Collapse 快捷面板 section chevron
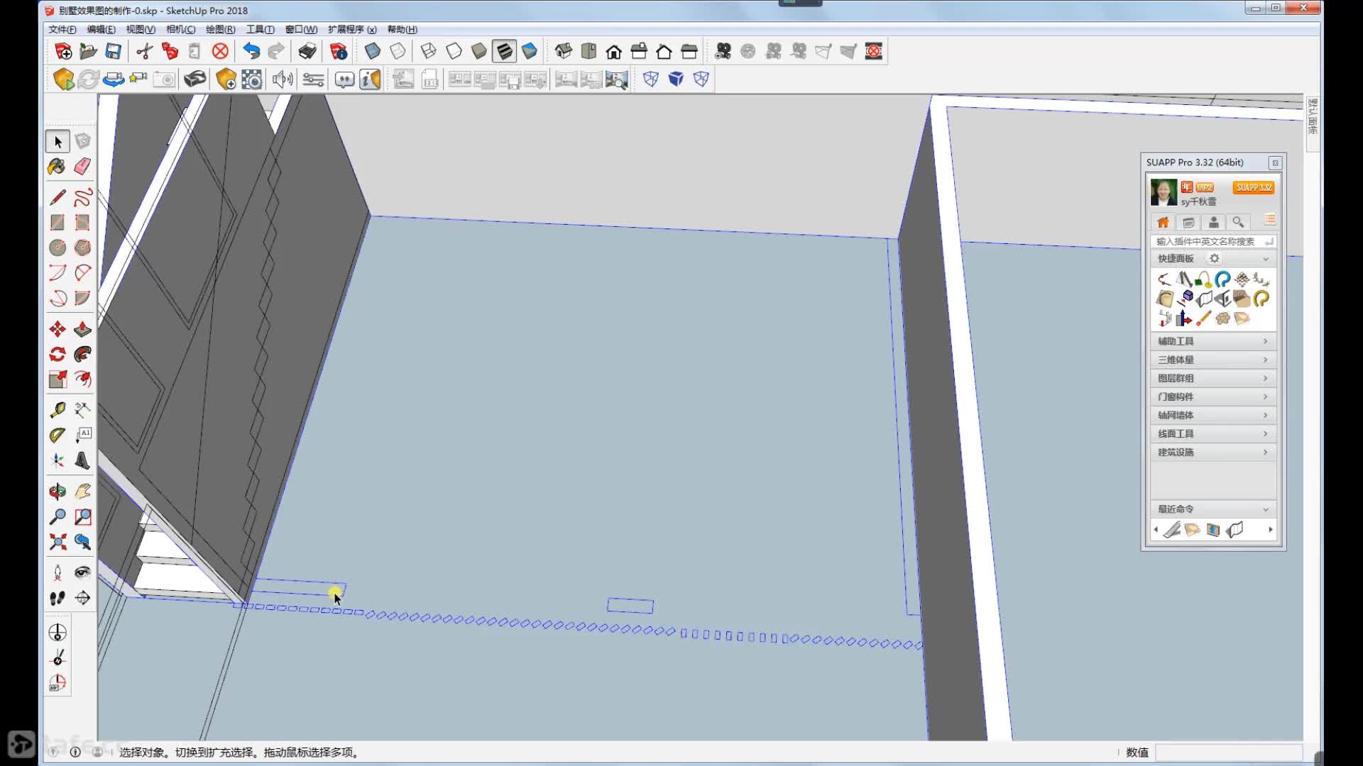This screenshot has width=1363, height=766. tap(1265, 259)
